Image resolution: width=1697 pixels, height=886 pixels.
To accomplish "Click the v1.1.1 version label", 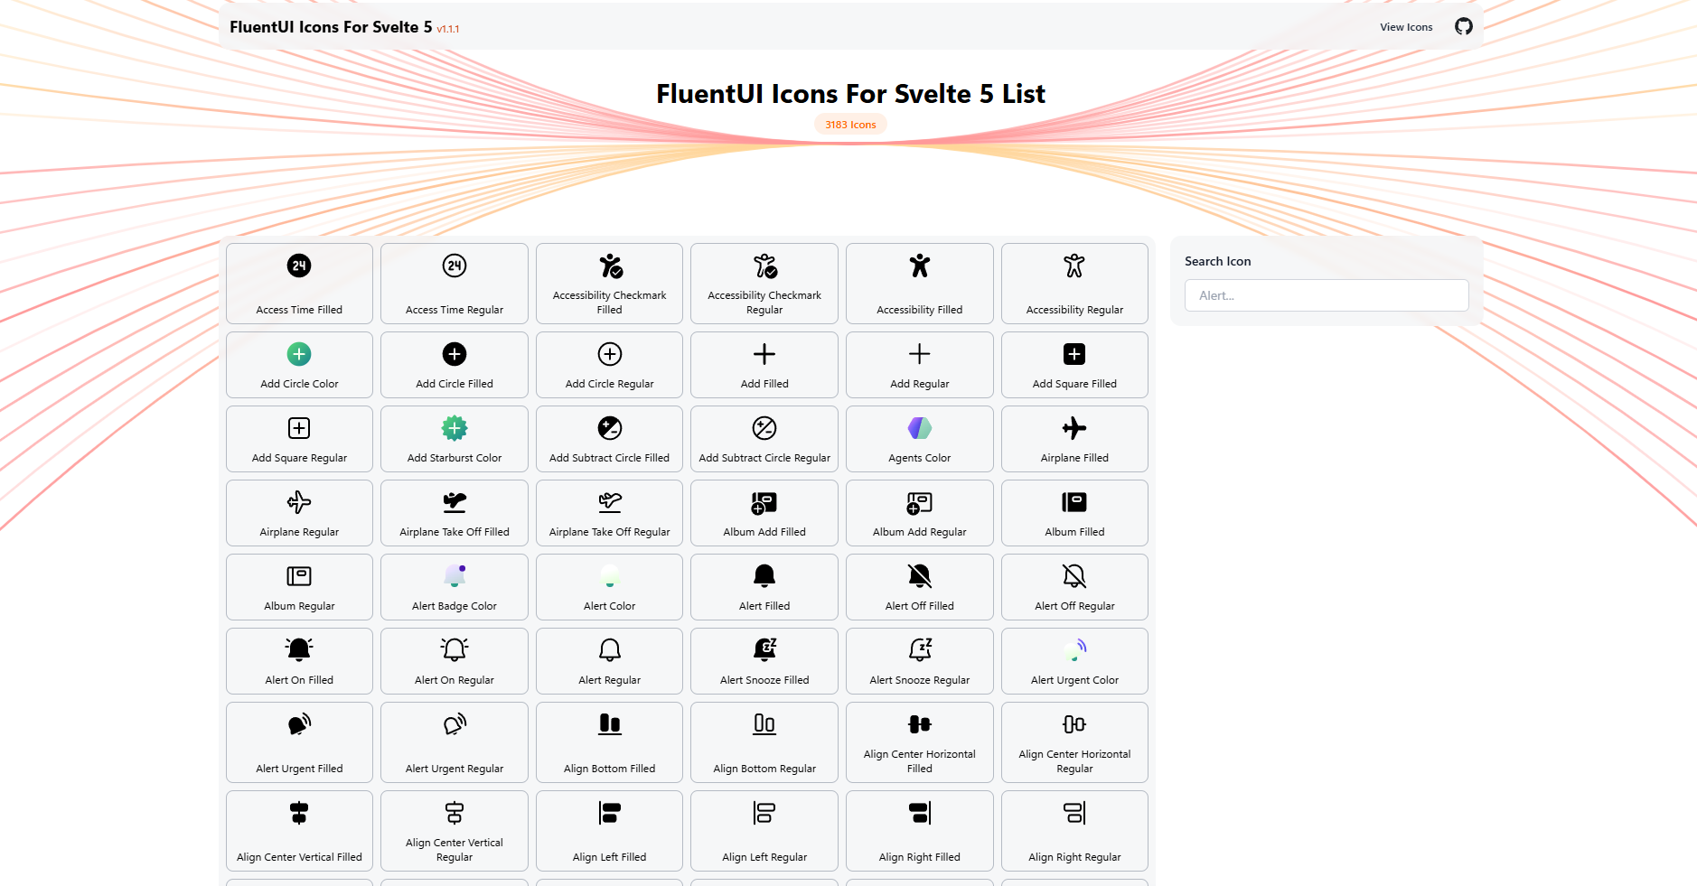I will coord(448,29).
